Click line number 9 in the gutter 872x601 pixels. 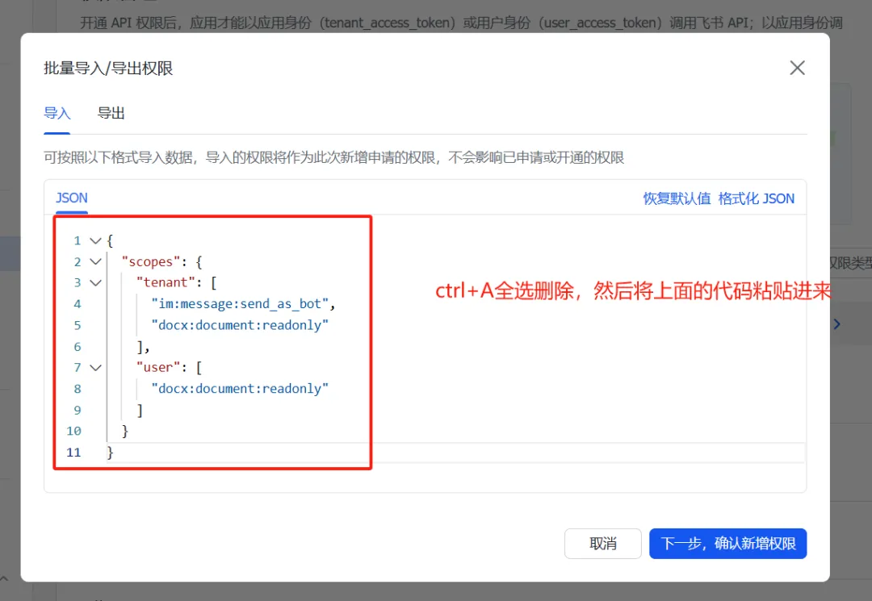(78, 411)
